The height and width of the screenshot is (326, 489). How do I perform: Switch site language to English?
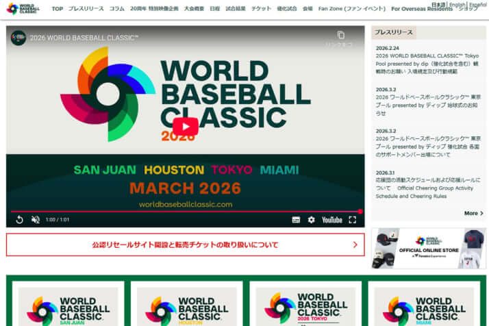pyautogui.click(x=457, y=5)
